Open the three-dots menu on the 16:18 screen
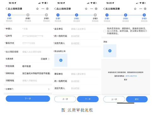The width and height of the screenshot is (161, 115). coord(92,9)
